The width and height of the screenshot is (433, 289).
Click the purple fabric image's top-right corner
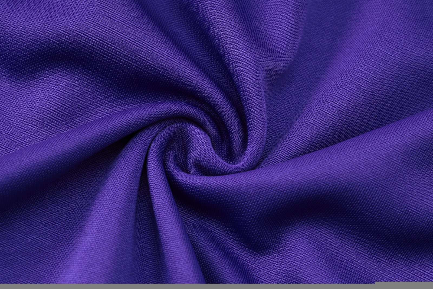click(432, 1)
